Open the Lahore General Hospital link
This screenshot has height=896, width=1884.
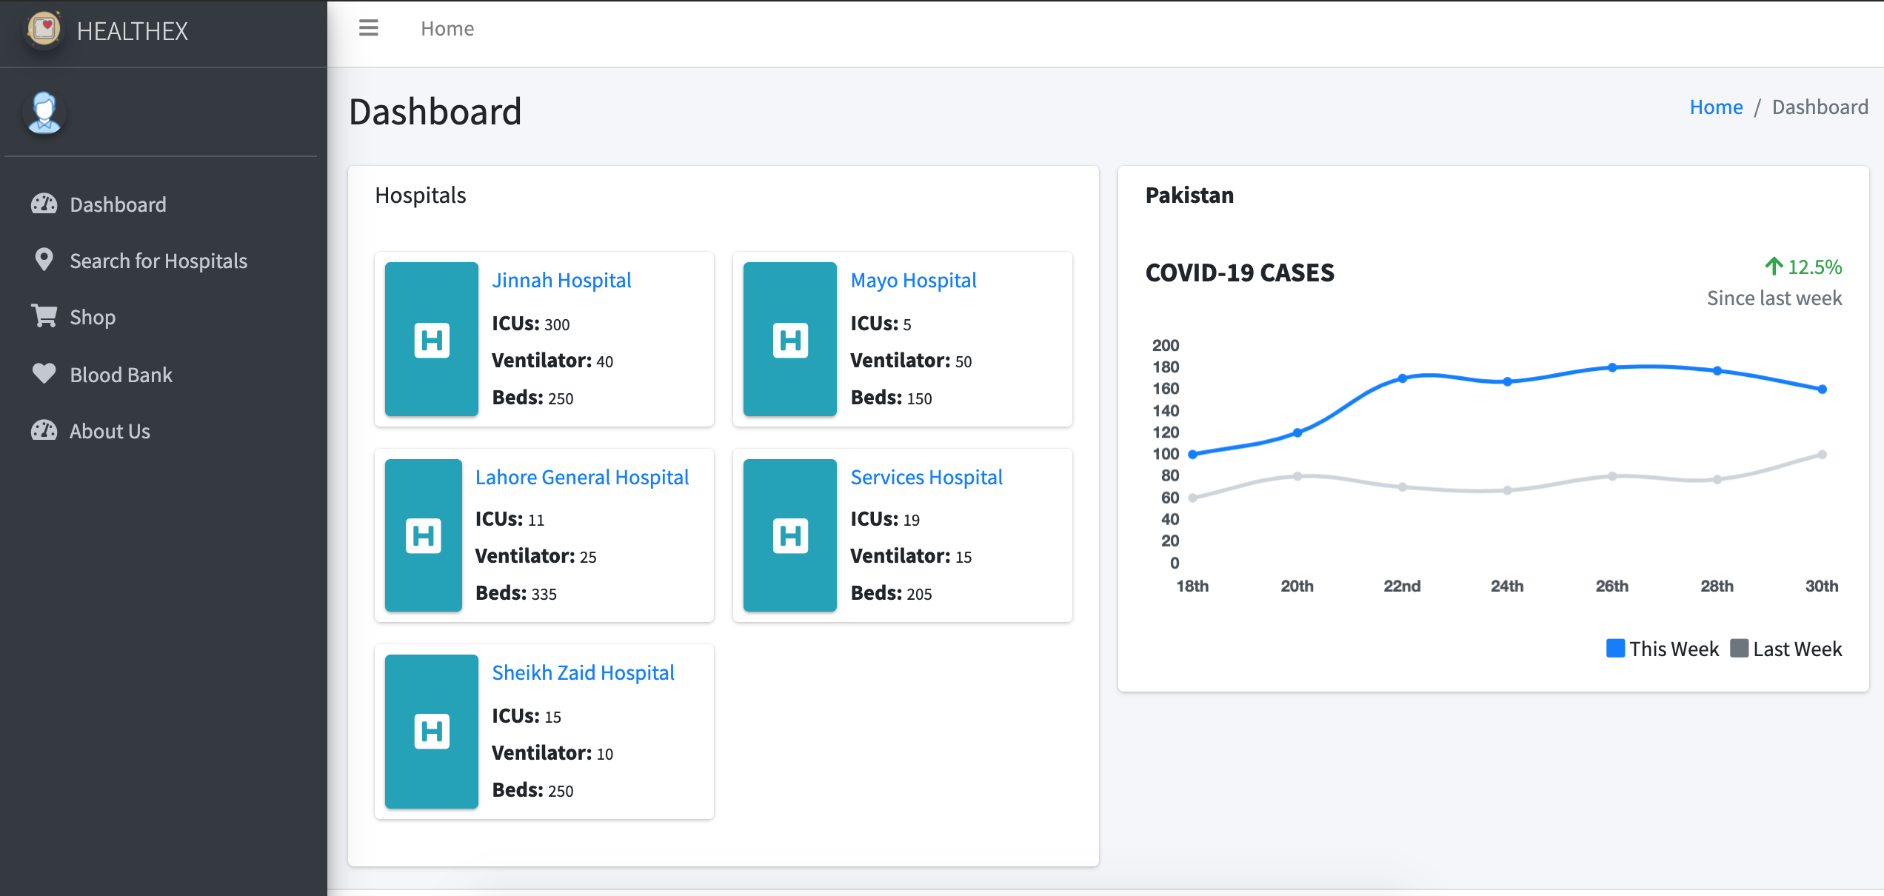coord(581,477)
